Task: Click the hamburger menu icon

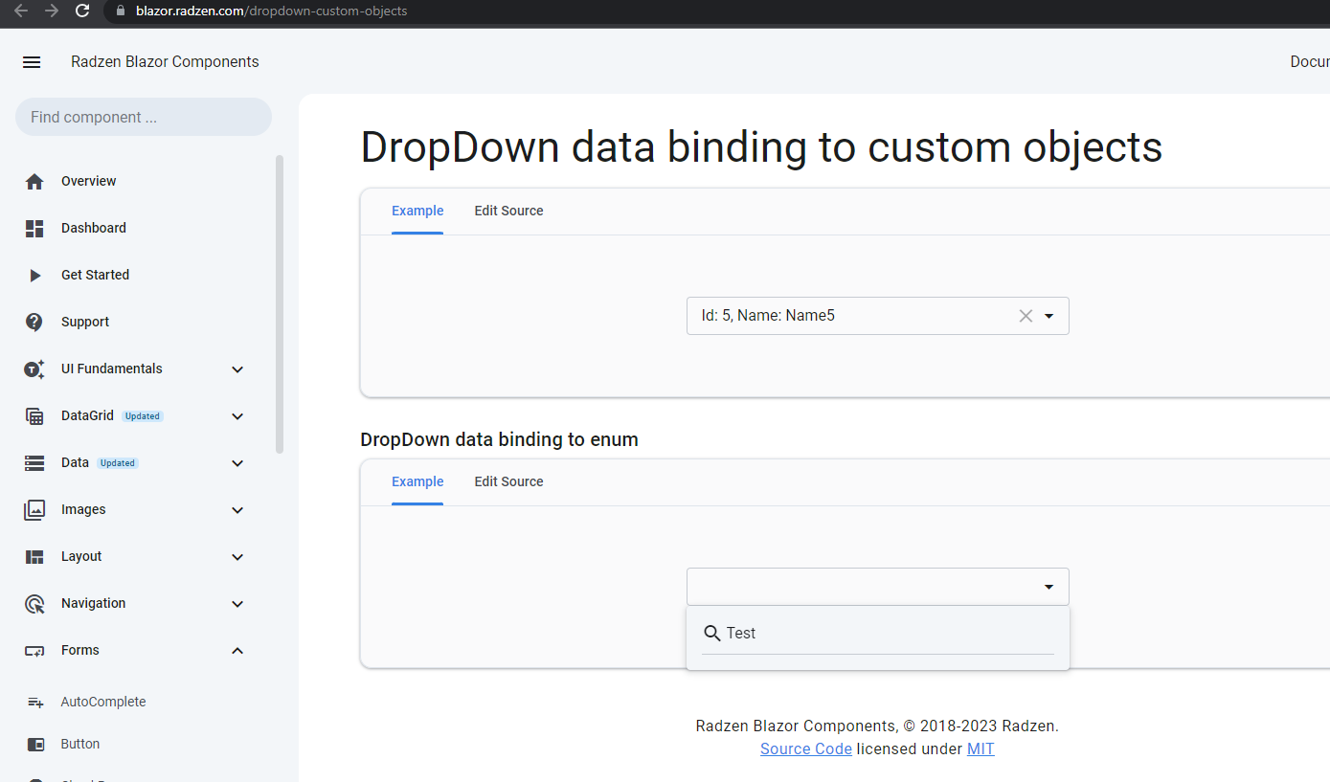Action: coord(32,62)
